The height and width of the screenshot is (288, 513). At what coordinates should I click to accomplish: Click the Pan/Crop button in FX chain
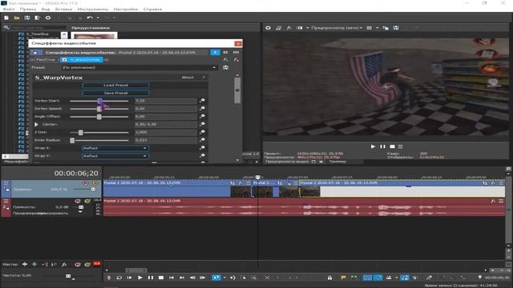point(46,60)
